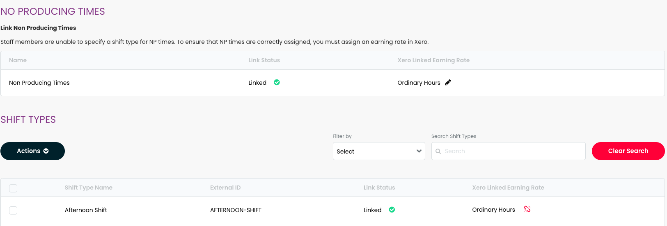Viewport: 667px width, 226px height.
Task: Click the Clear Search button
Action: pyautogui.click(x=628, y=151)
